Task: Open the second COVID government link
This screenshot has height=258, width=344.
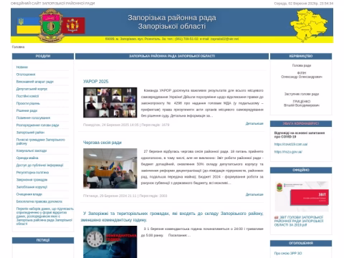Action: coord(288,152)
